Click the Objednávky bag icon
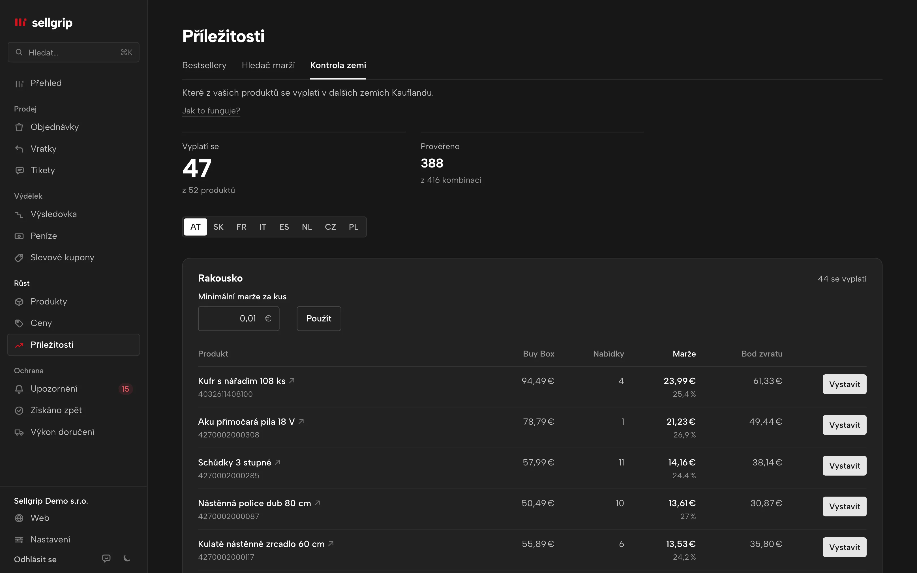Image resolution: width=917 pixels, height=573 pixels. (x=19, y=127)
